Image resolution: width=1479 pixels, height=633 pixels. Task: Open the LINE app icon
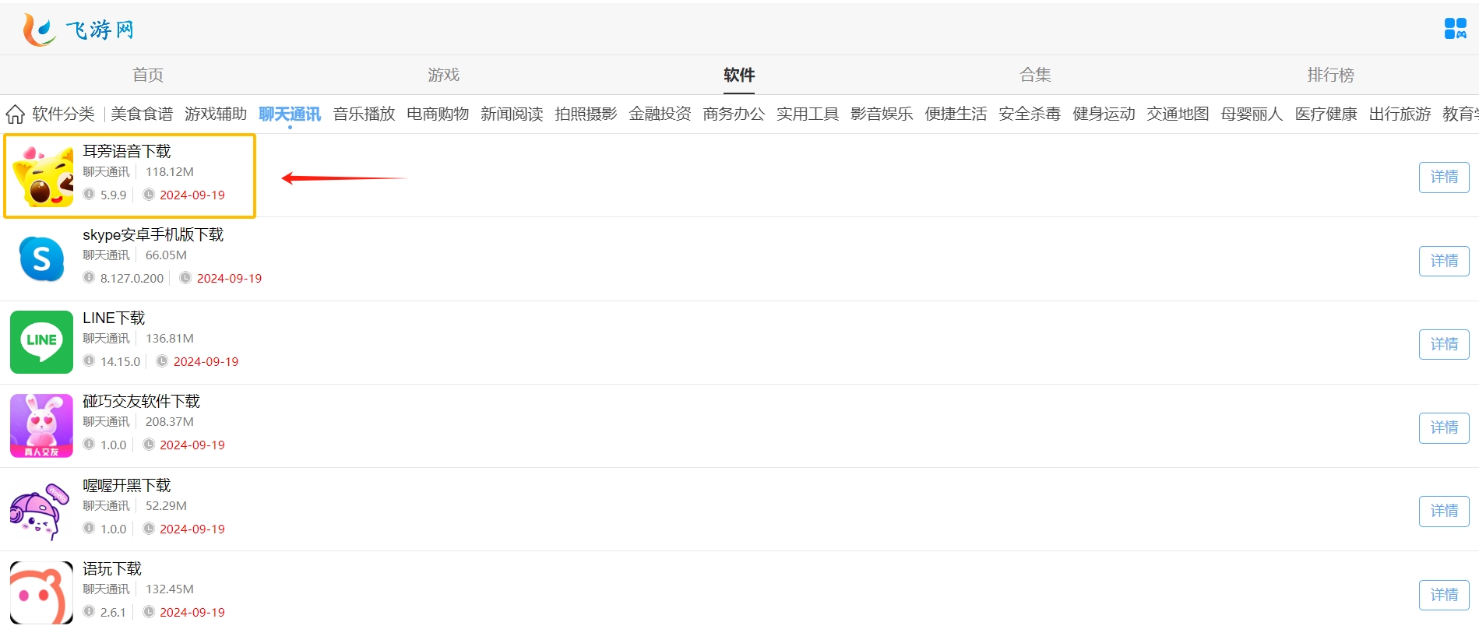pos(41,342)
